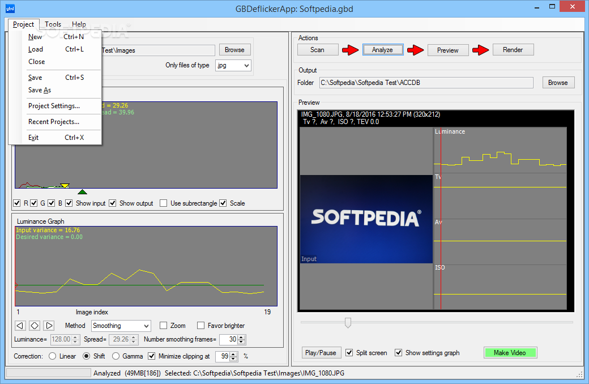This screenshot has height=384, width=589.
Task: Click the Luminance value field 128.00
Action: click(x=61, y=339)
